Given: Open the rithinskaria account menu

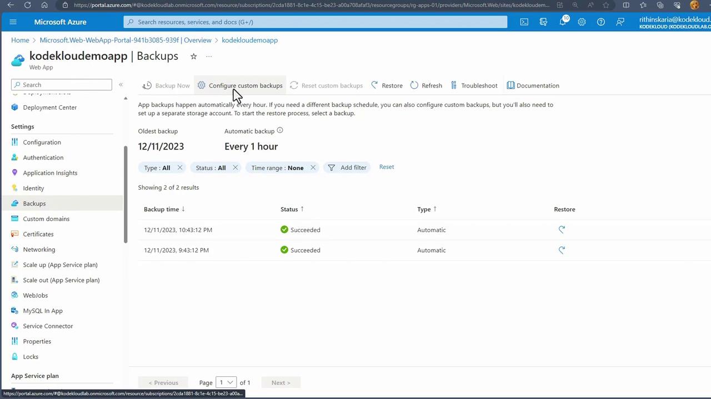Looking at the screenshot, I should click(675, 22).
